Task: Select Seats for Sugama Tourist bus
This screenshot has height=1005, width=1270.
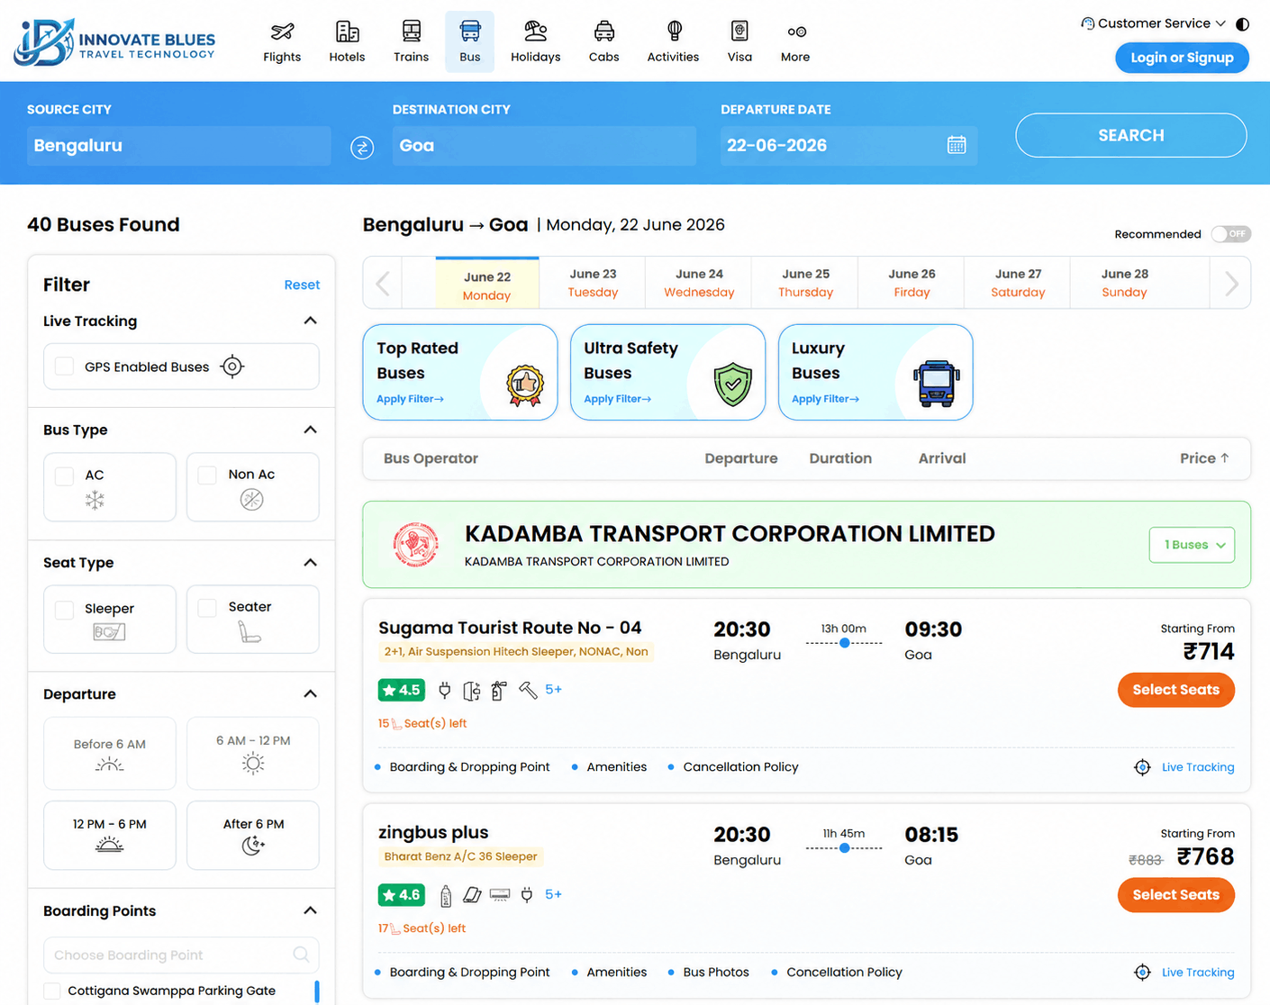Action: pyautogui.click(x=1175, y=690)
